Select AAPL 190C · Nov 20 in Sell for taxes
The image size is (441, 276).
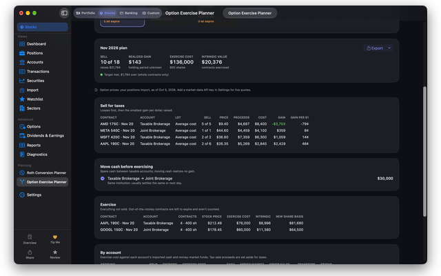(205, 144)
